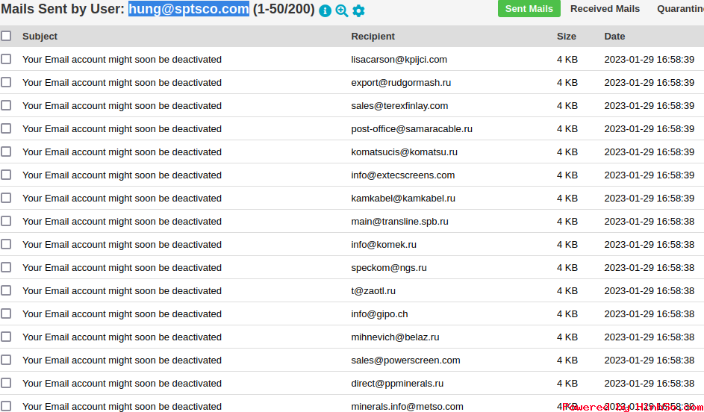Click date cell of info@komek.ru row
The height and width of the screenshot is (412, 704).
click(x=650, y=244)
